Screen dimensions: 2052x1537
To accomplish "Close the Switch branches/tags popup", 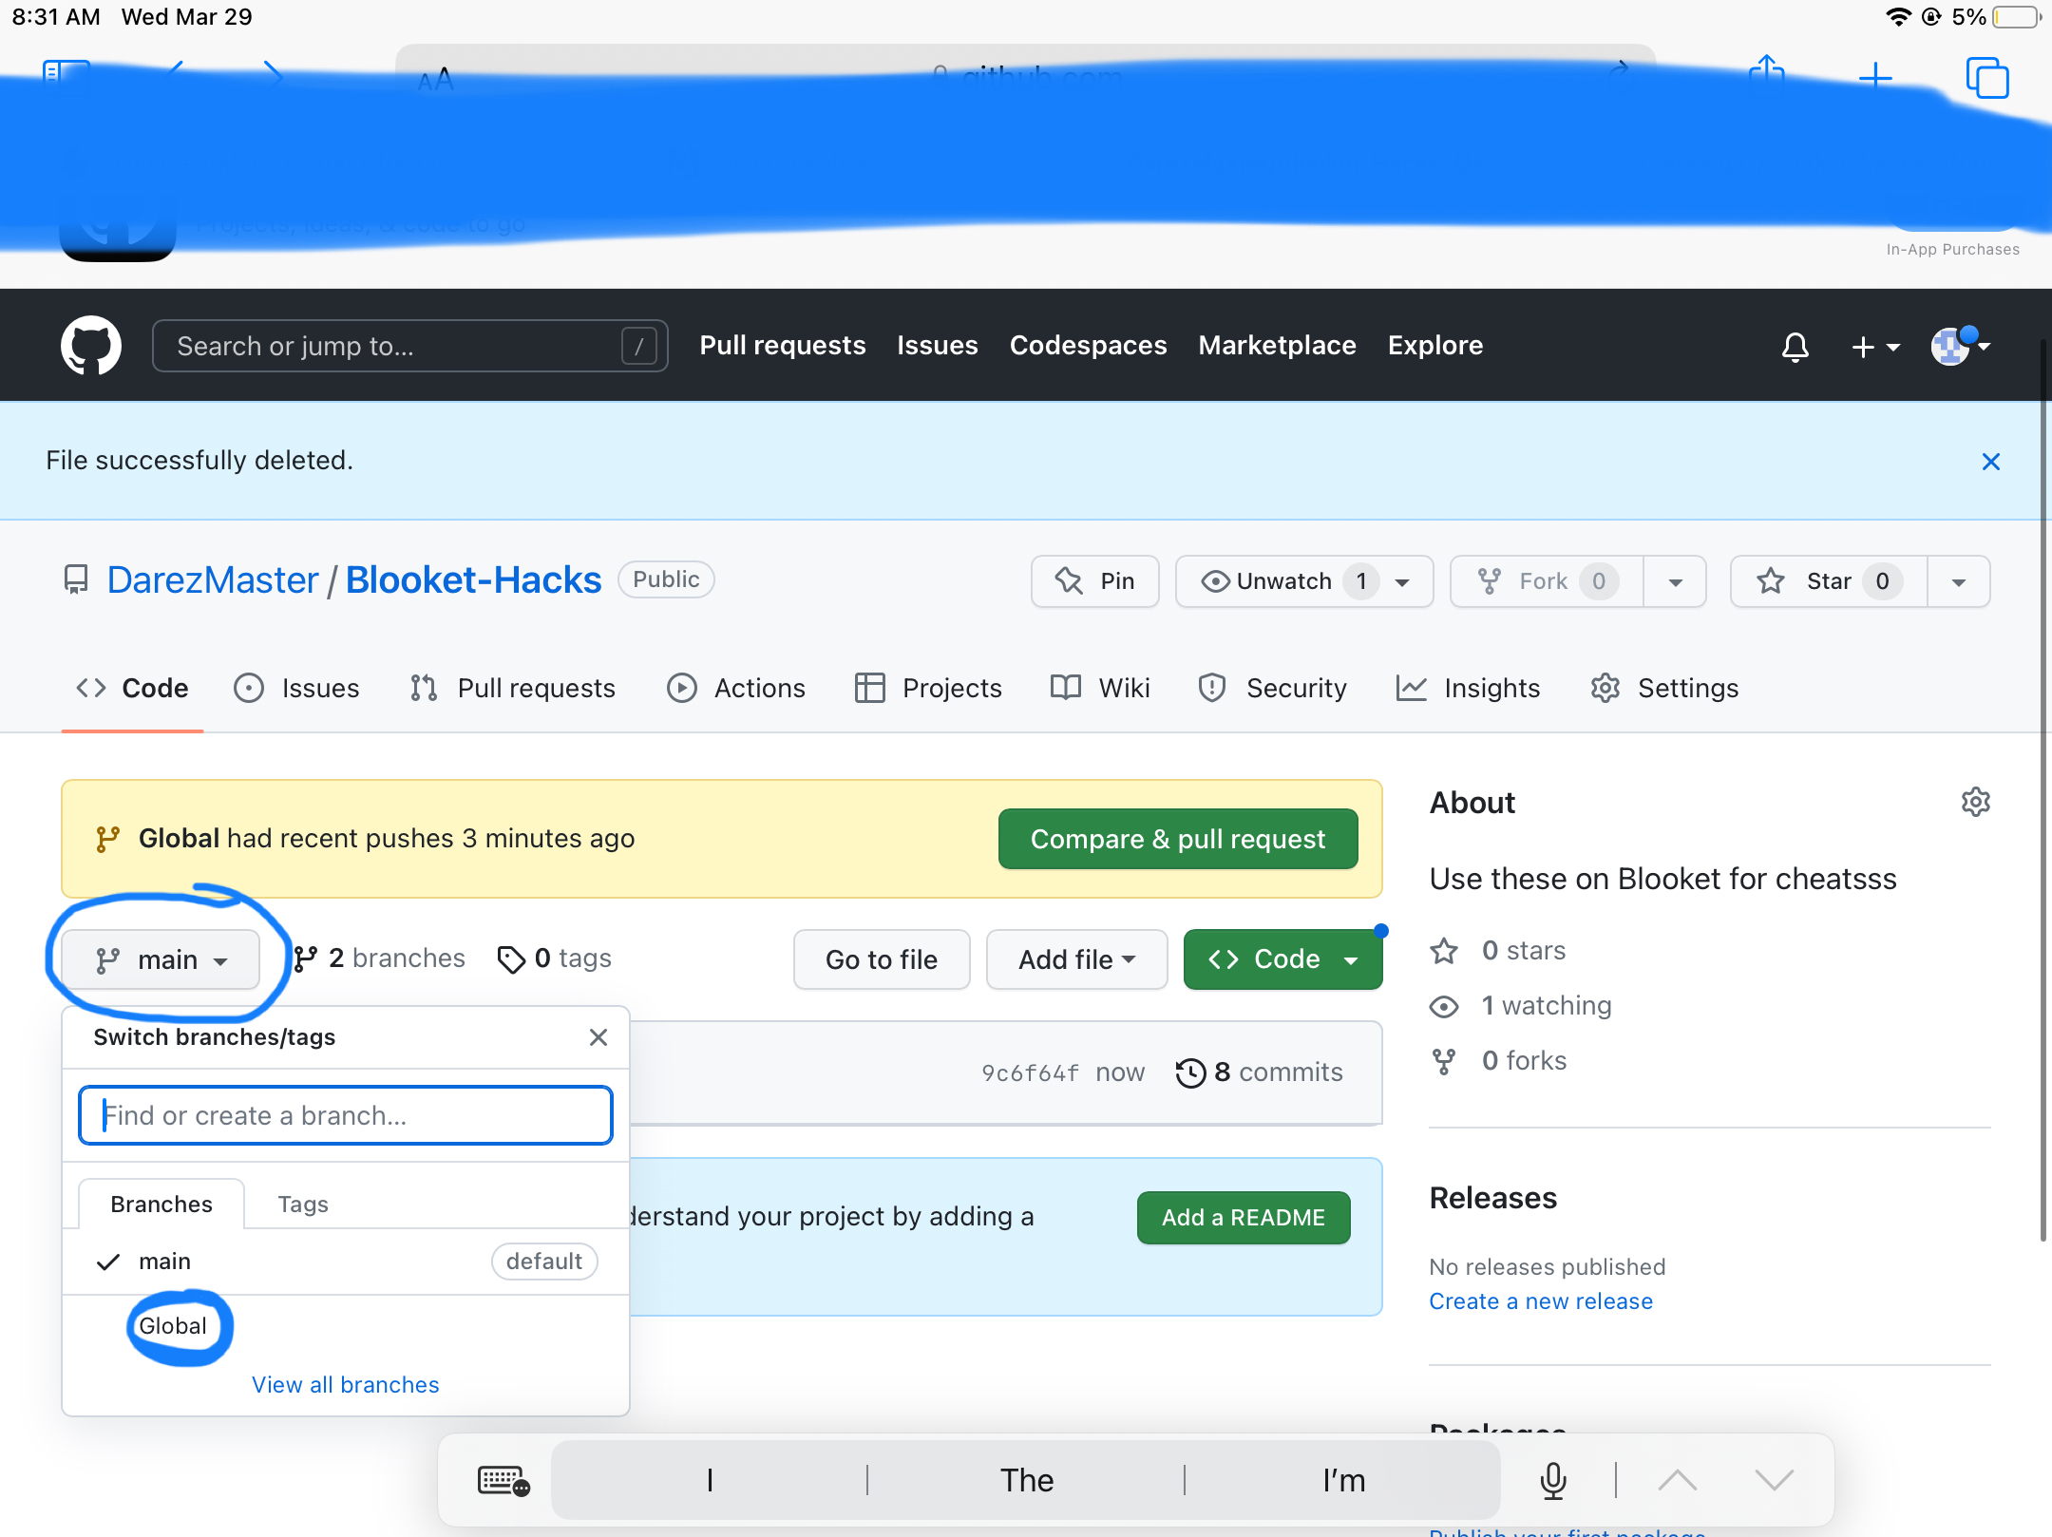I will pyautogui.click(x=598, y=1037).
